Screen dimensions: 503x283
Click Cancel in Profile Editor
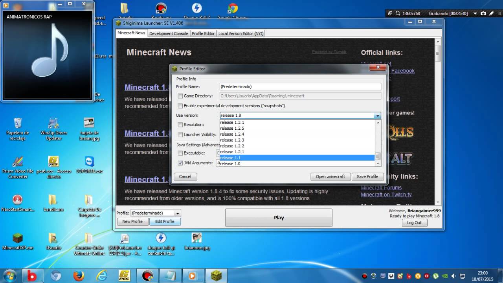pyautogui.click(x=185, y=176)
